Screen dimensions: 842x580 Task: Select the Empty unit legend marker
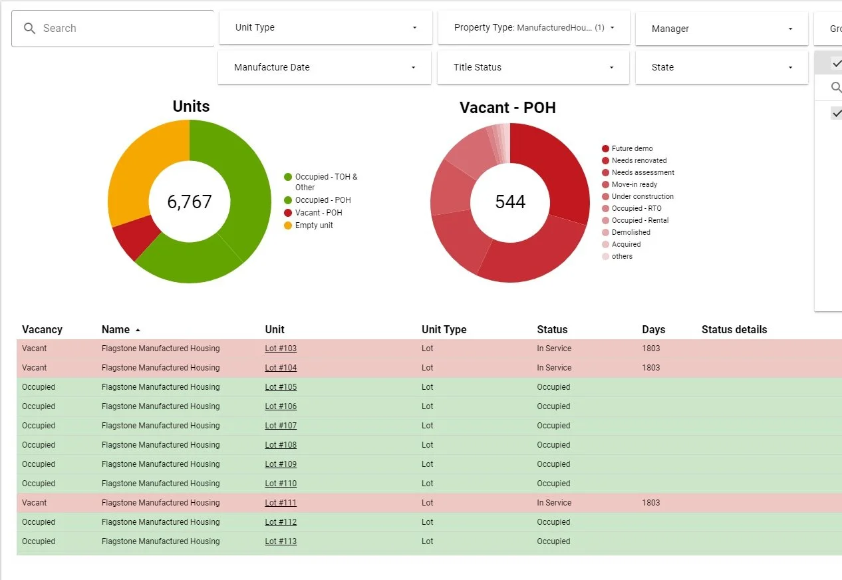(287, 225)
